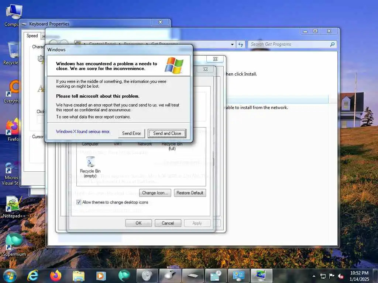Close the Keyboard Properties window

(x=160, y=22)
